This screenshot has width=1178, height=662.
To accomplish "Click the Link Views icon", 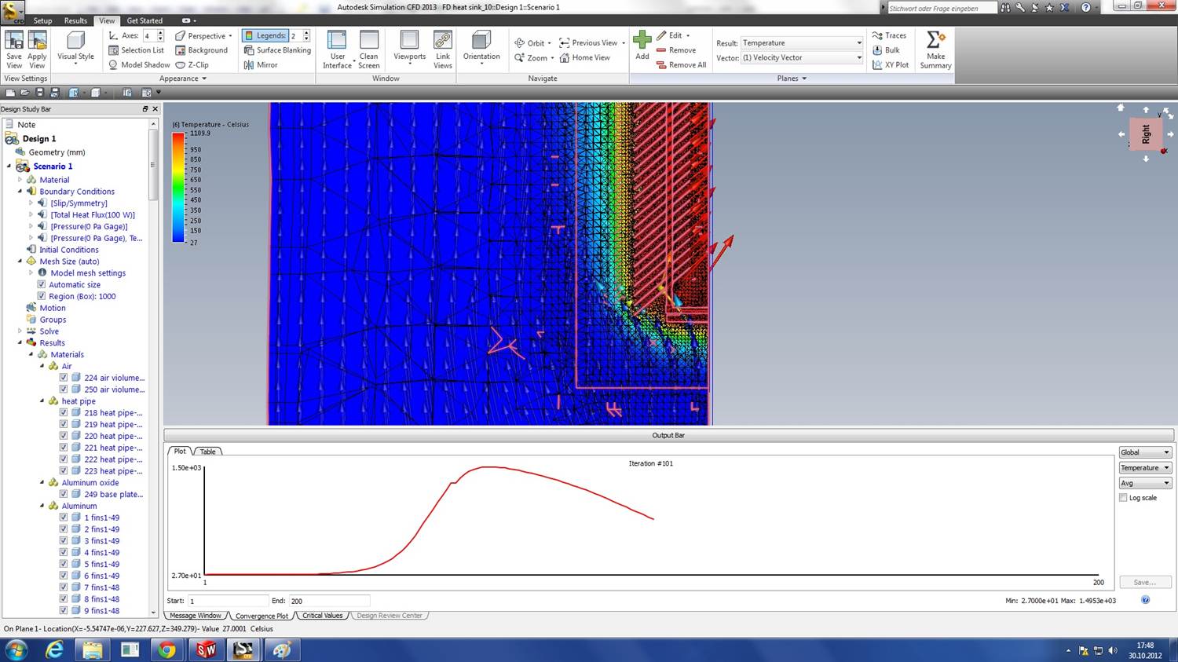I will click(443, 49).
